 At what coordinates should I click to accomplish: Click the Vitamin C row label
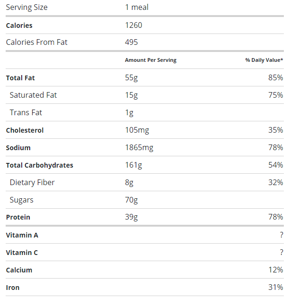pyautogui.click(x=22, y=253)
